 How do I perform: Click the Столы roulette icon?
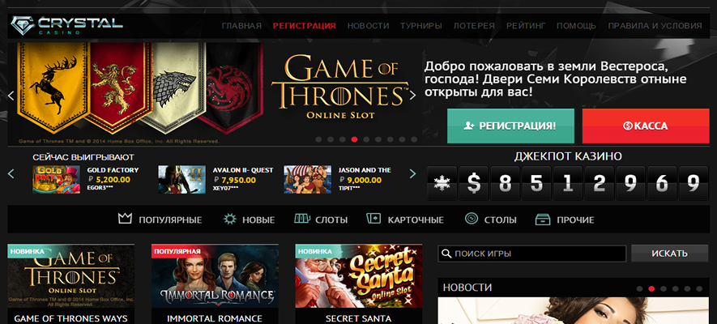tap(471, 219)
